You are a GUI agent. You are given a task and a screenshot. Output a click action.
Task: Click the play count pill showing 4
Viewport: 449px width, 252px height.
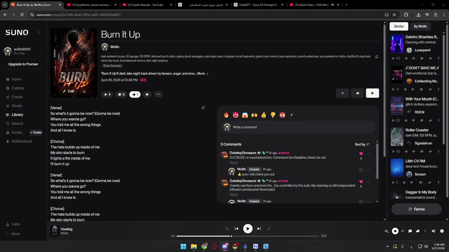pos(107,94)
